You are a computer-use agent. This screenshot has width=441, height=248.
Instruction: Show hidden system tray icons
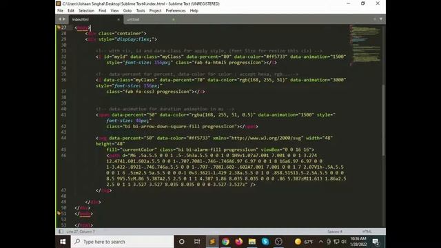321,242
